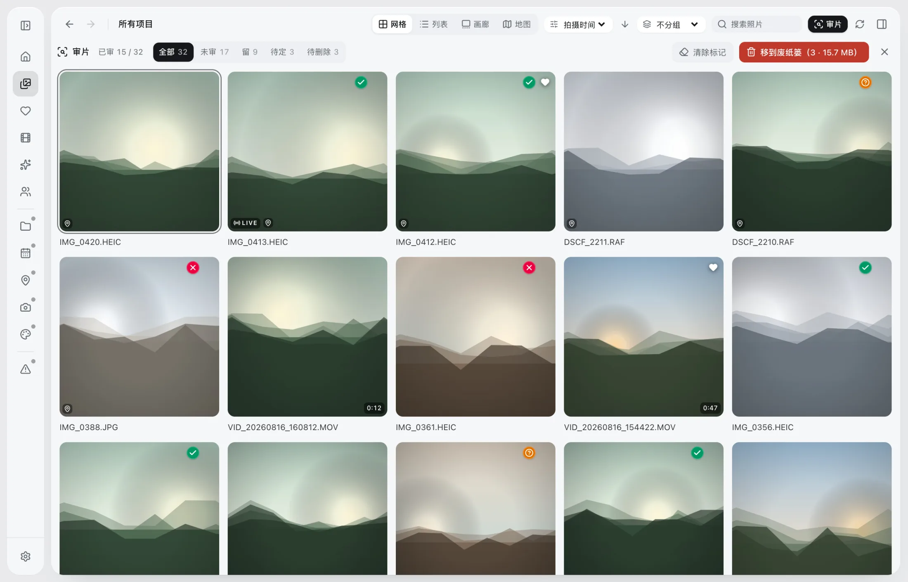
Task: Reverse sort order with down arrow
Action: pos(625,24)
